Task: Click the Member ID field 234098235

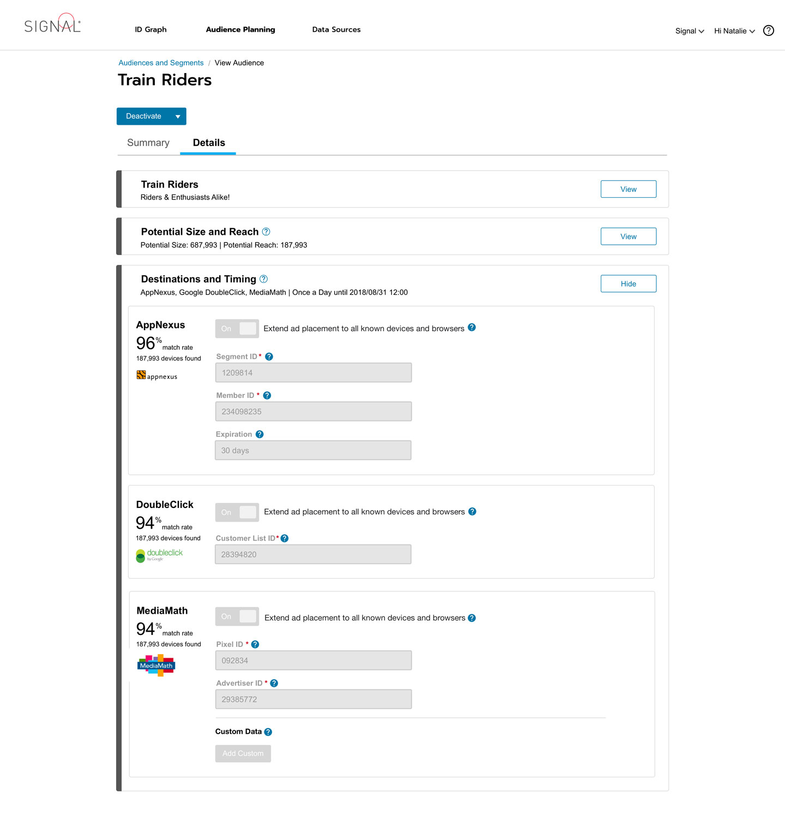Action: coord(313,412)
